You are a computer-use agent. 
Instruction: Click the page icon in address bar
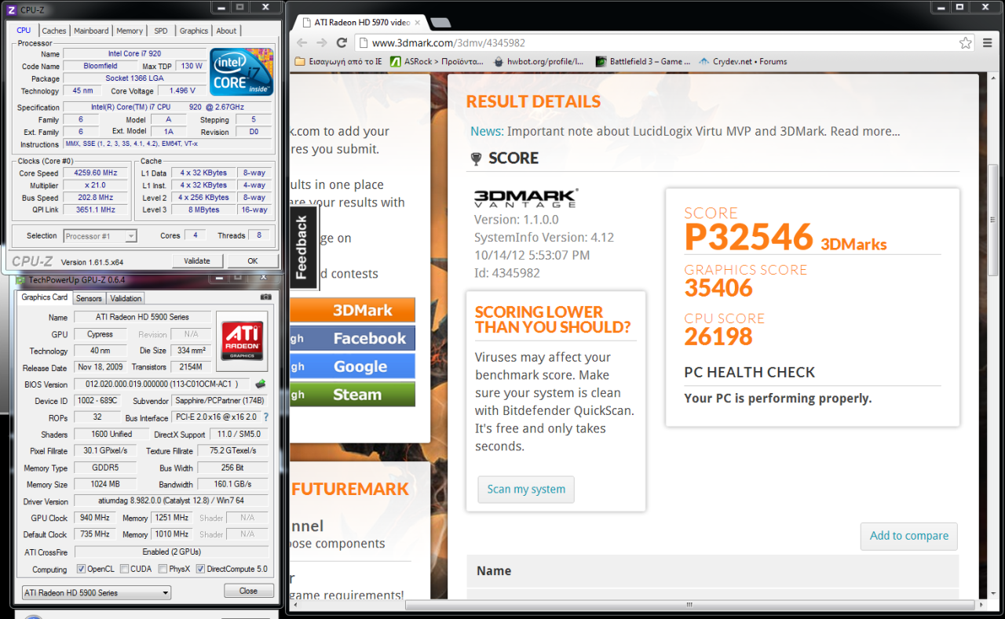pyautogui.click(x=363, y=43)
